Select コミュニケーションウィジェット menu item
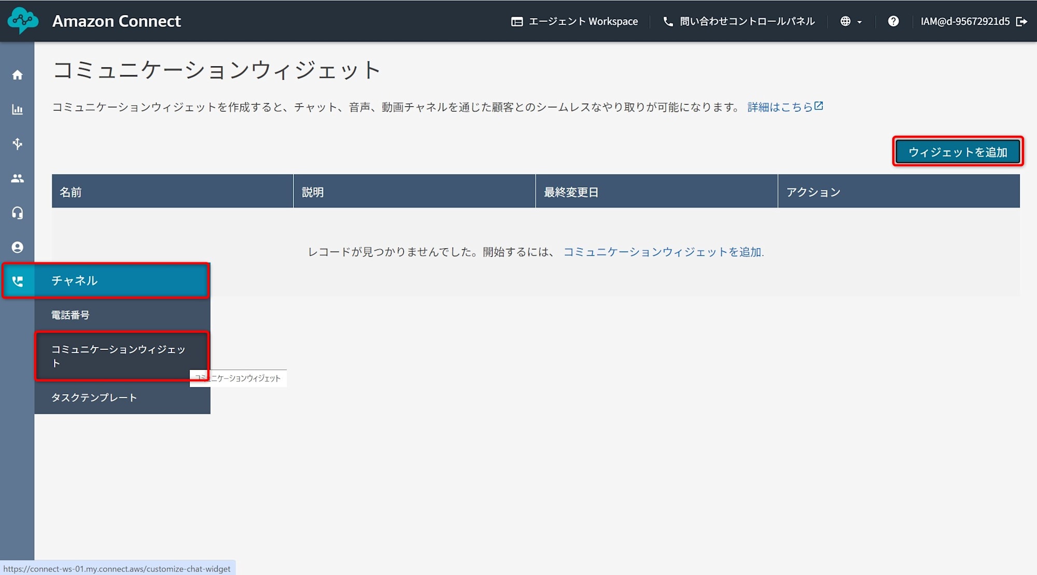 tap(122, 356)
